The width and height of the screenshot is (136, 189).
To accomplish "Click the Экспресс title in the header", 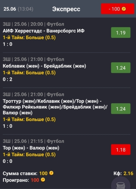I will click(x=66, y=9).
